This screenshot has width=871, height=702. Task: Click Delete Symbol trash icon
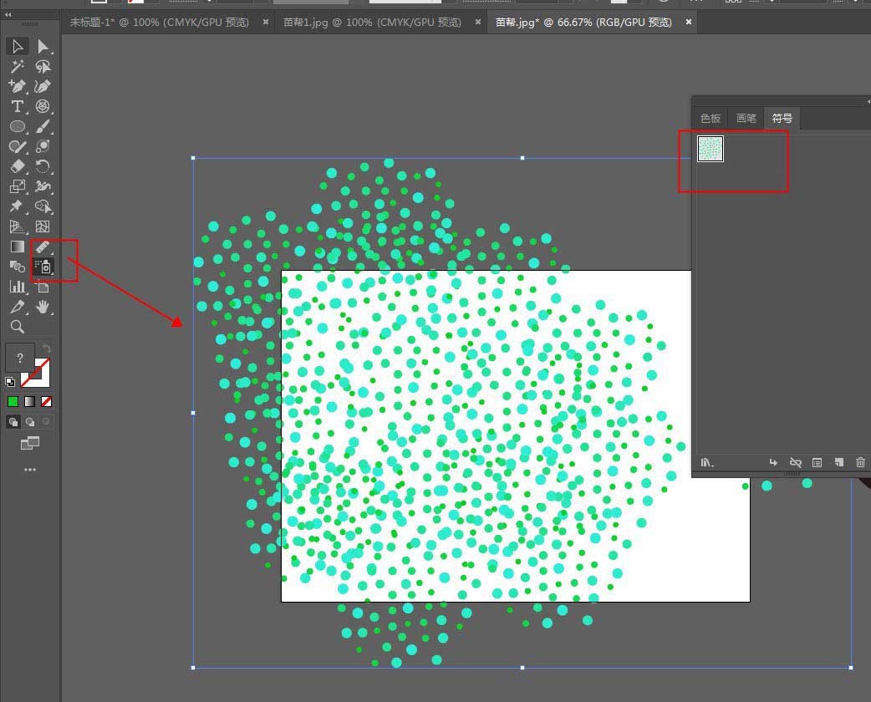860,462
